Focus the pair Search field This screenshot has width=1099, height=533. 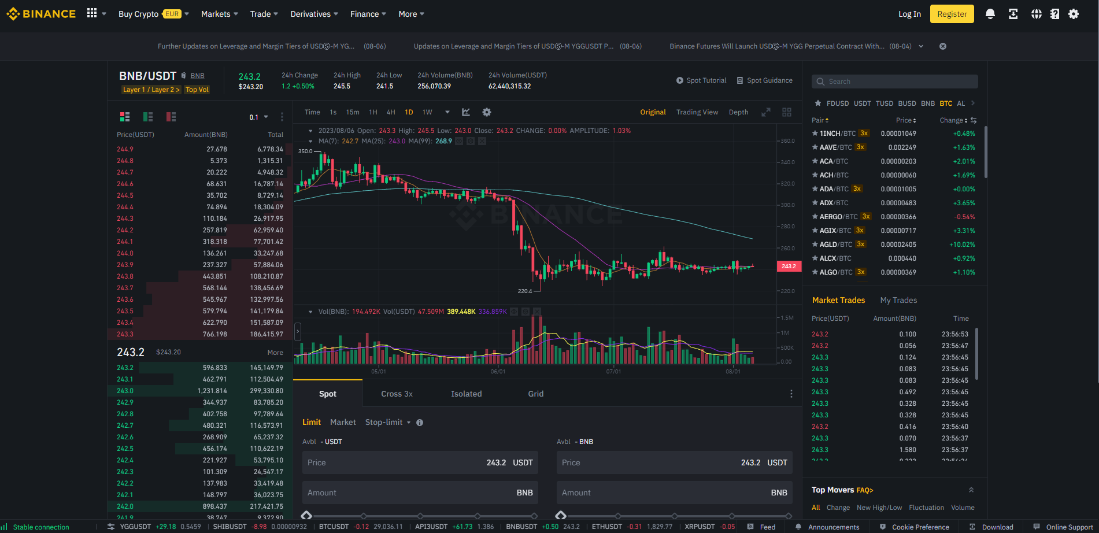pyautogui.click(x=895, y=82)
